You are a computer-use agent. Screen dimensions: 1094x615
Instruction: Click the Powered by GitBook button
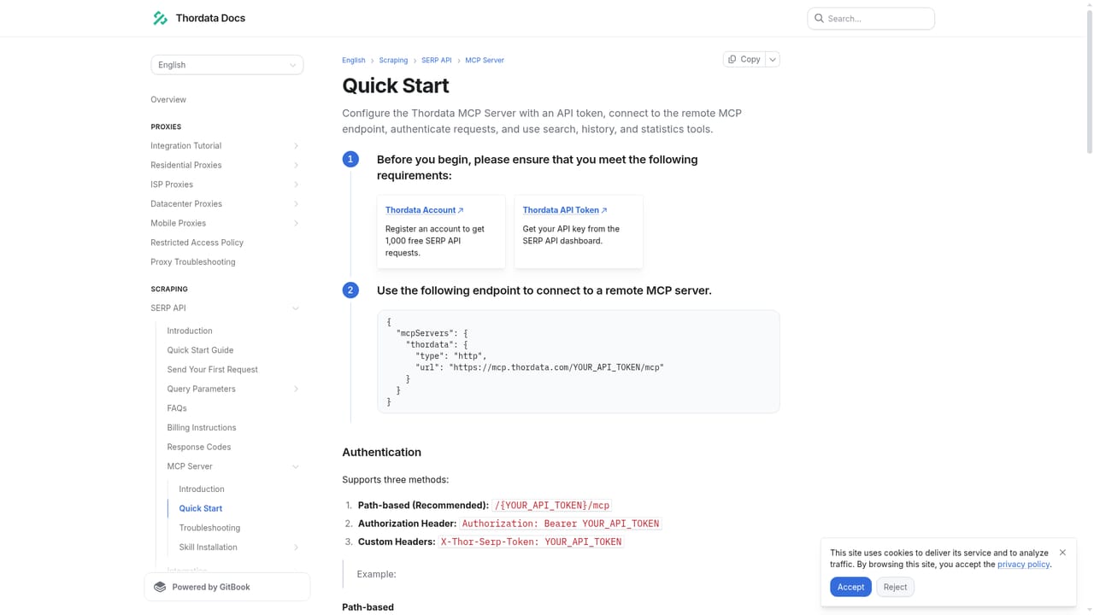click(227, 587)
